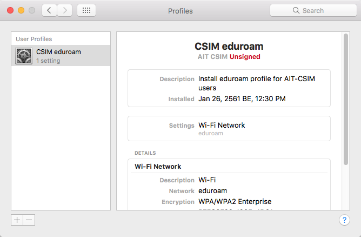
Task: Click the Profiles window title
Action: [x=180, y=11]
